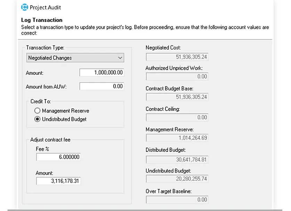The height and width of the screenshot is (211, 291).
Task: Click the Fee % input box
Action: pos(58,157)
